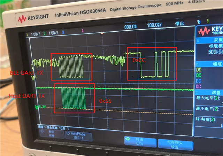Screen dimensions: 223x156
Task: Click the trigger source channel 1 indicator
Action: click(208, 21)
